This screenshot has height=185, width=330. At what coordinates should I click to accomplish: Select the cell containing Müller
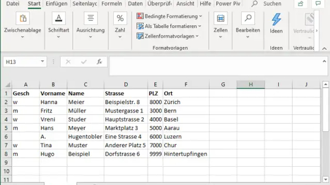[85, 111]
